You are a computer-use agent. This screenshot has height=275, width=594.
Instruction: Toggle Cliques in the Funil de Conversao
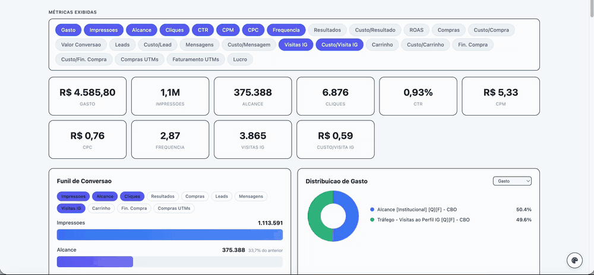[132, 196]
